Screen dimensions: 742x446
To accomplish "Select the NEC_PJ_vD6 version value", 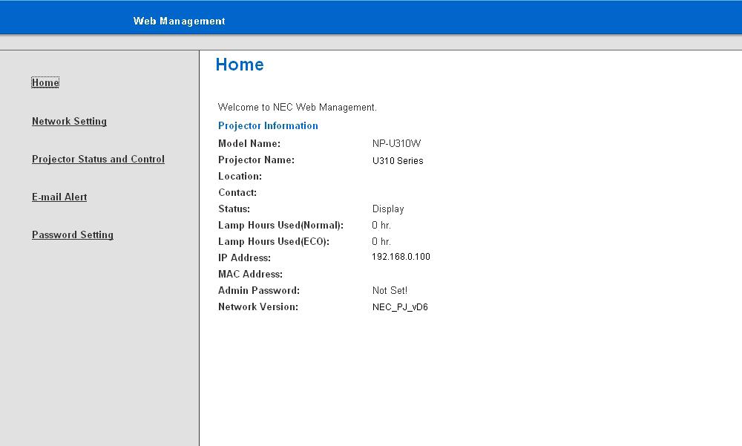I will 400,306.
